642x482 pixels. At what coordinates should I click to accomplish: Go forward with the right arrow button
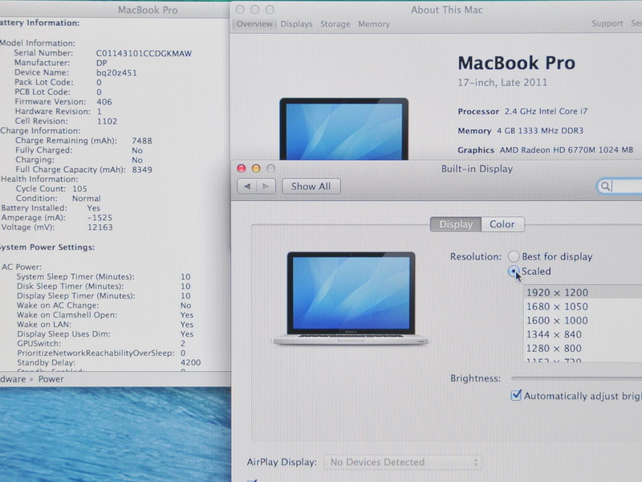tap(266, 186)
